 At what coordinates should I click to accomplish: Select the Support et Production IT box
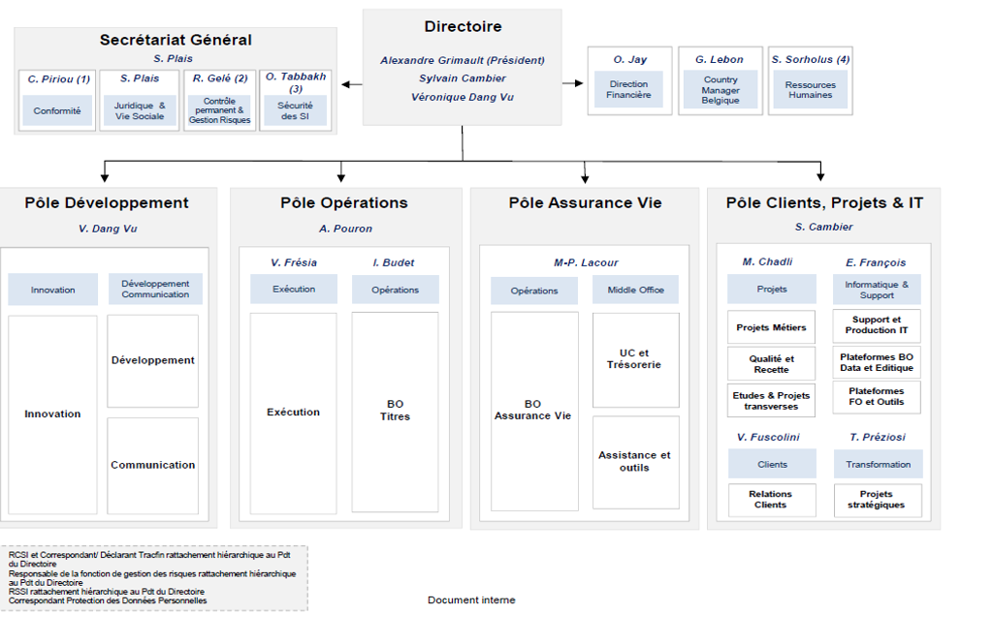pos(877,325)
